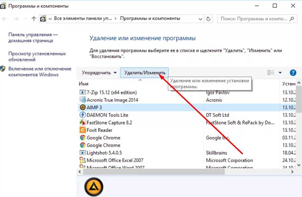Click the date 03.11 cell for Chrome

[x=289, y=138]
